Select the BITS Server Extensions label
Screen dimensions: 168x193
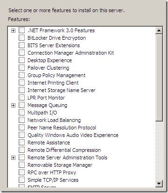pyautogui.click(x=54, y=45)
